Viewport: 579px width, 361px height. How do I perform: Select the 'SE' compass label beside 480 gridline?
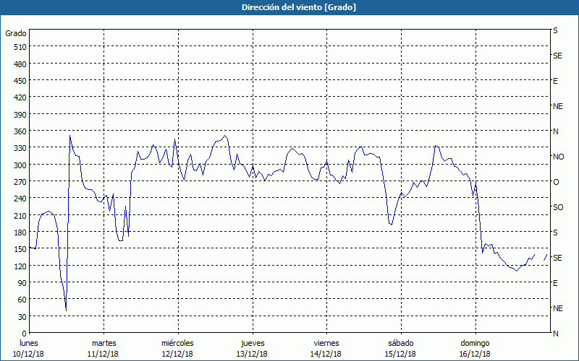(557, 56)
